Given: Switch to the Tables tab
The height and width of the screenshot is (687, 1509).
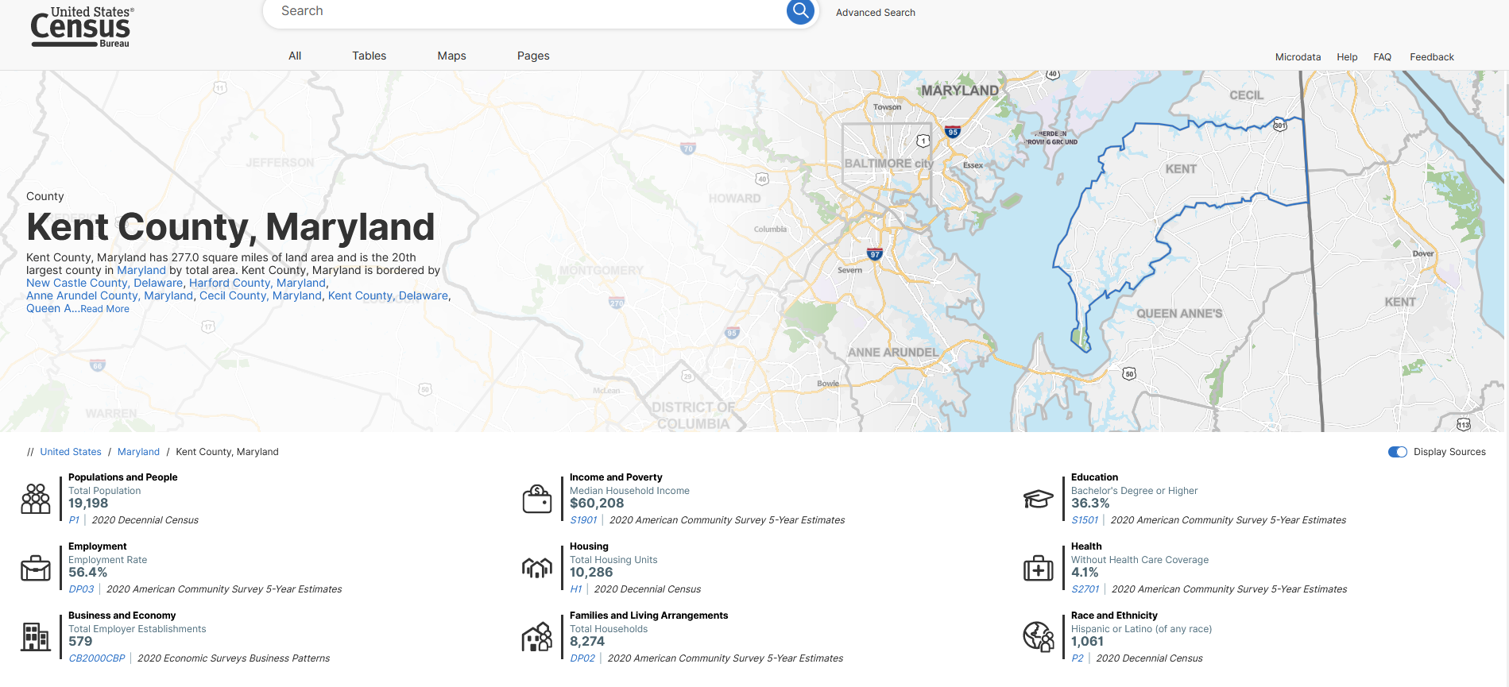Looking at the screenshot, I should click(369, 56).
